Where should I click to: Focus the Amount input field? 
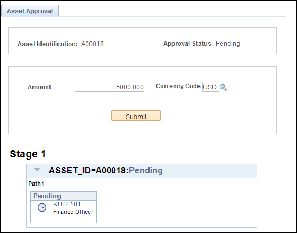coord(109,87)
